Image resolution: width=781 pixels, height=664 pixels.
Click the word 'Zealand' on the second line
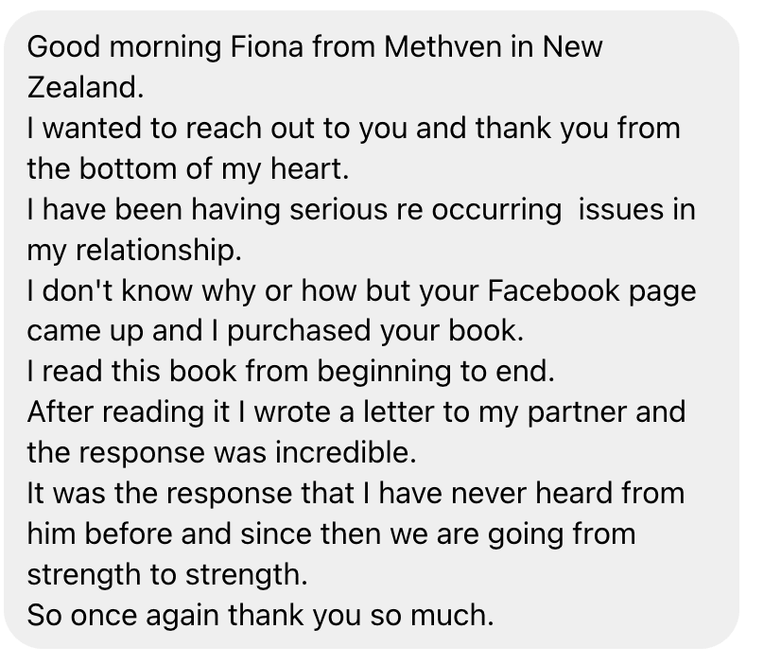(x=82, y=87)
